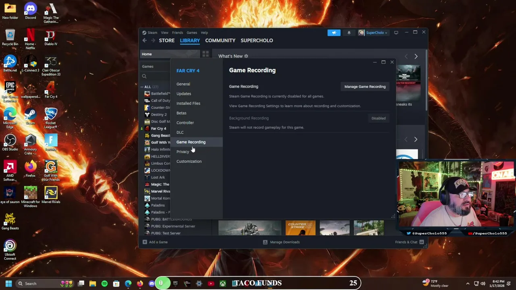Open the Home - Netflix desktop shortcut
This screenshot has width=516, height=290.
click(30, 39)
